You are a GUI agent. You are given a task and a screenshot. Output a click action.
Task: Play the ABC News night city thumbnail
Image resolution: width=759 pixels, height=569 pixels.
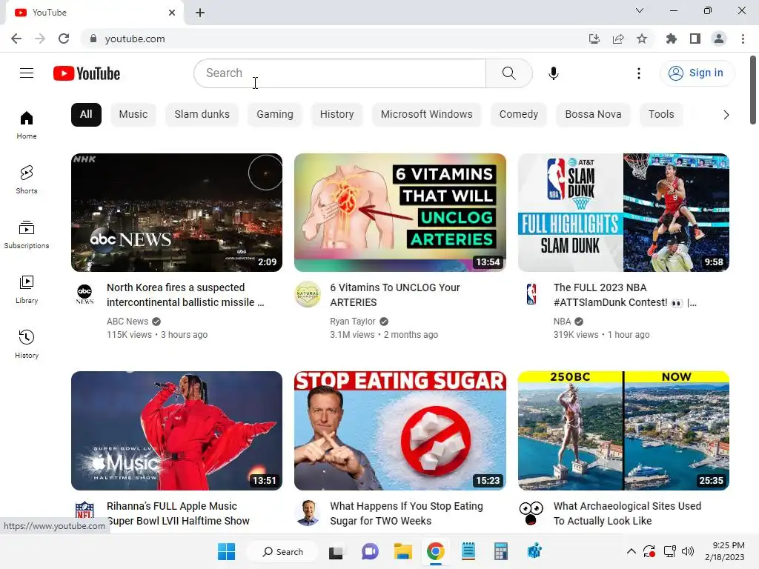click(x=176, y=213)
